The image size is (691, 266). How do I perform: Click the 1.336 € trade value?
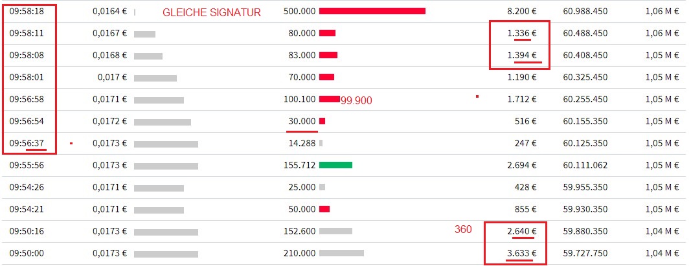[522, 33]
